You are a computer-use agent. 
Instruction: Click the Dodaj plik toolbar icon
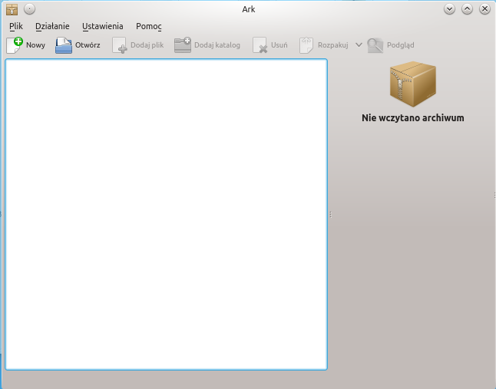[x=119, y=45]
